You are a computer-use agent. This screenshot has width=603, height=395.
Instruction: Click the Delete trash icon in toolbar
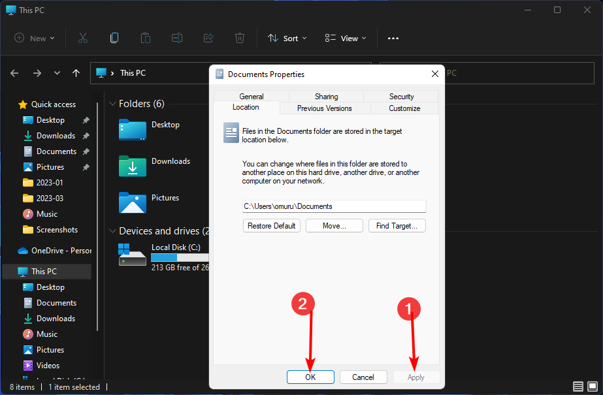pos(240,38)
